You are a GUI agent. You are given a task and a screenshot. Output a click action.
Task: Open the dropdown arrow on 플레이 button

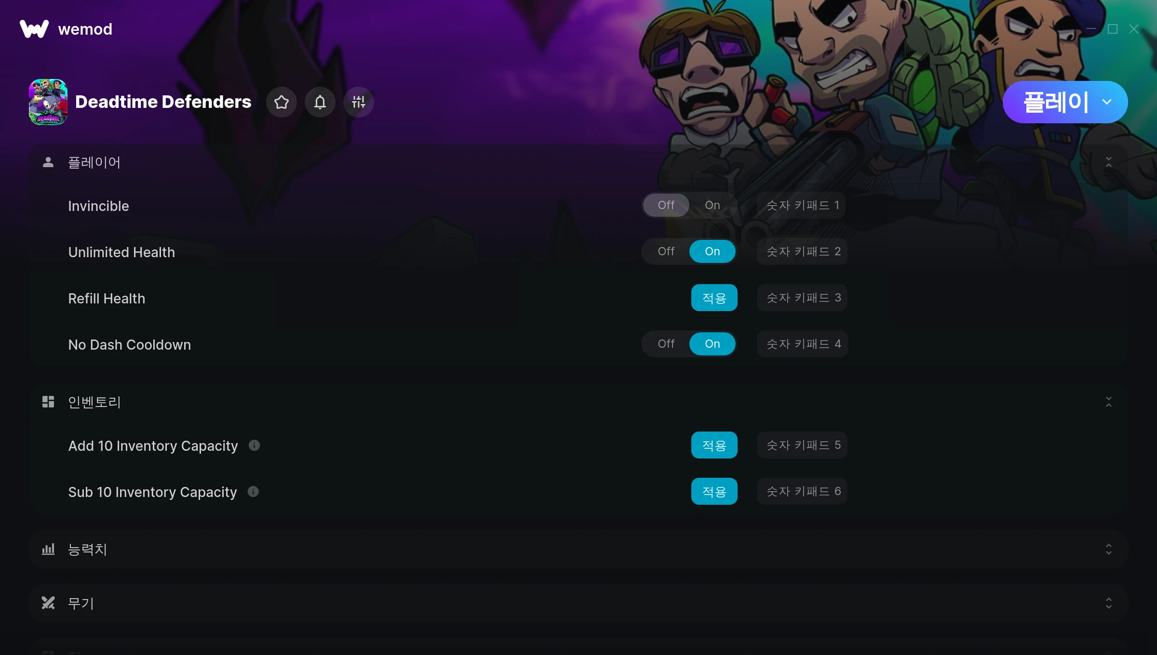(1107, 102)
